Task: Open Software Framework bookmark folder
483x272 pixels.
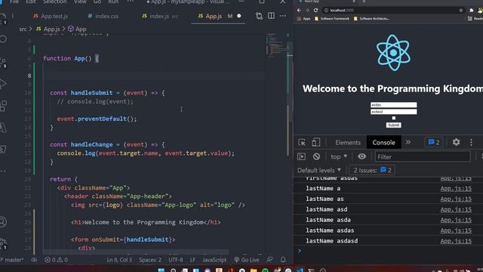Action: coord(332,18)
